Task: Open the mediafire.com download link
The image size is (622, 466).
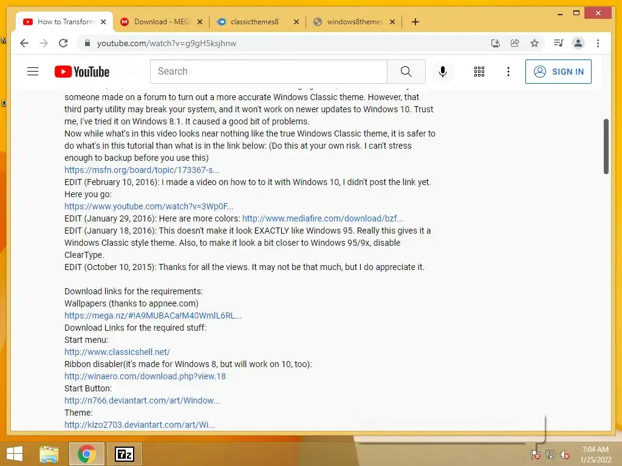Action: pyautogui.click(x=323, y=218)
